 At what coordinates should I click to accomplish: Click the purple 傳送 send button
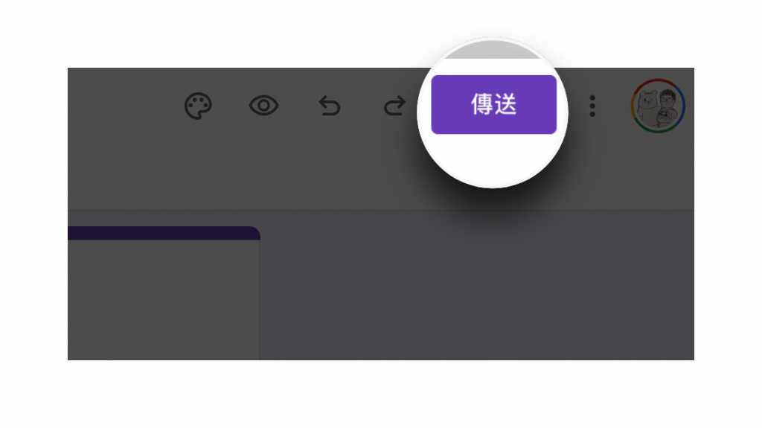(x=494, y=104)
